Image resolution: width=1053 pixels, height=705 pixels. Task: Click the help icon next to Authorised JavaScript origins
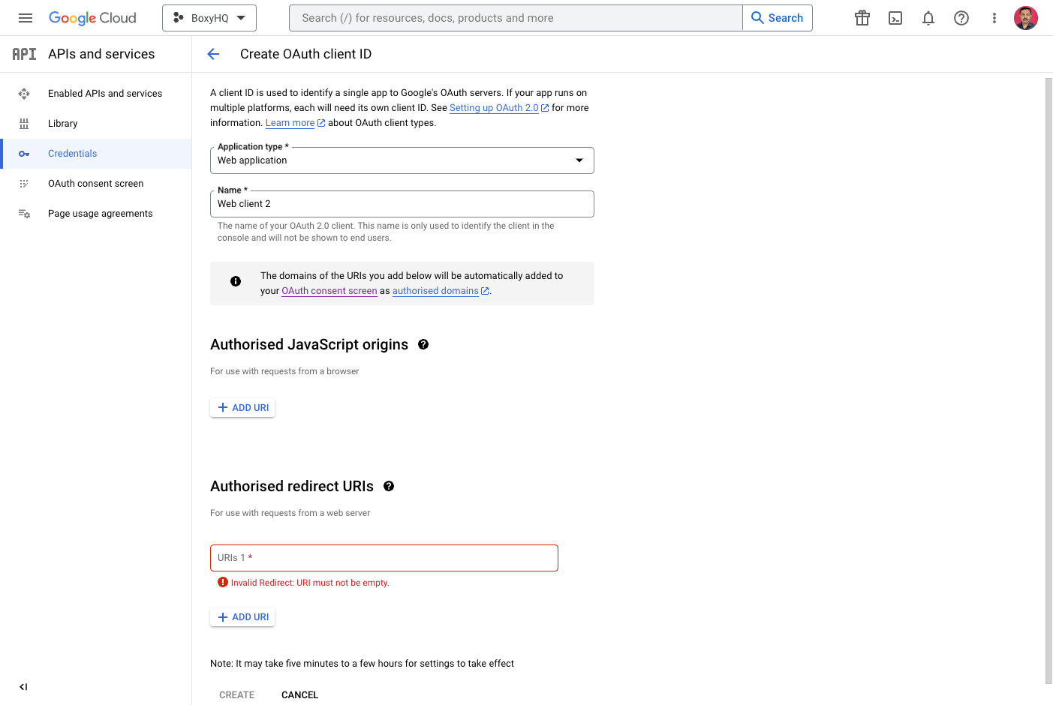click(x=423, y=344)
